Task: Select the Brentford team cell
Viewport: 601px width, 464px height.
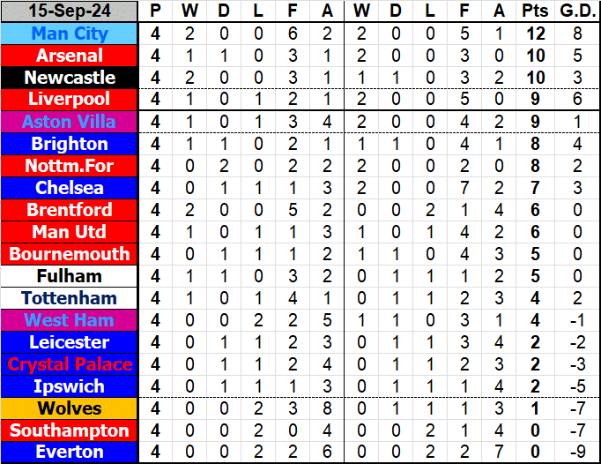Action: 70,210
